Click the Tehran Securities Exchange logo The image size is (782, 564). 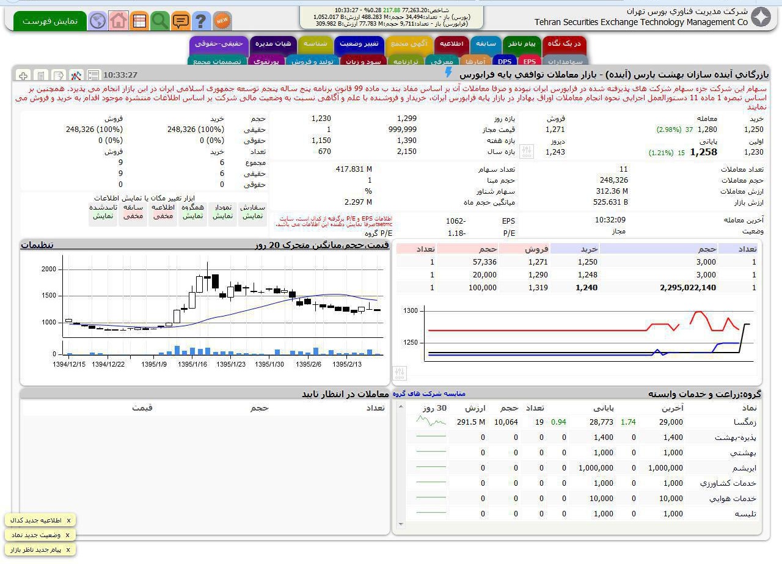761,17
